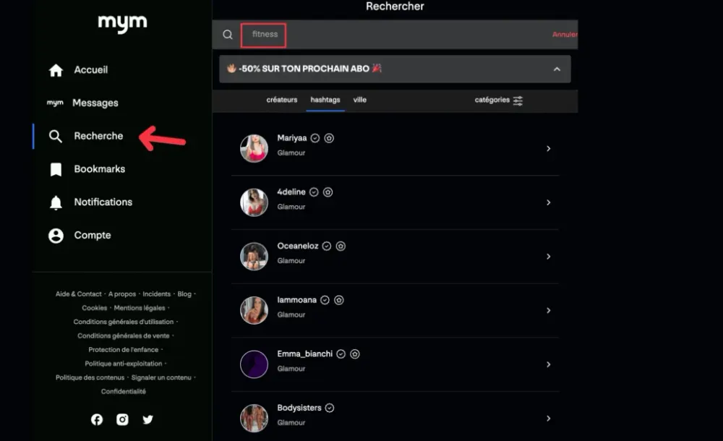Click the search bar magnifier icon

228,35
